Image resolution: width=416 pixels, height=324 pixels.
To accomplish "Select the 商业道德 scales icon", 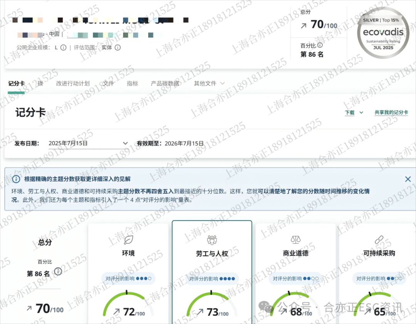I will 295,239.
